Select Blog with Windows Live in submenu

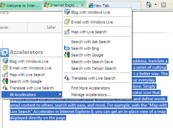tap(97, 12)
